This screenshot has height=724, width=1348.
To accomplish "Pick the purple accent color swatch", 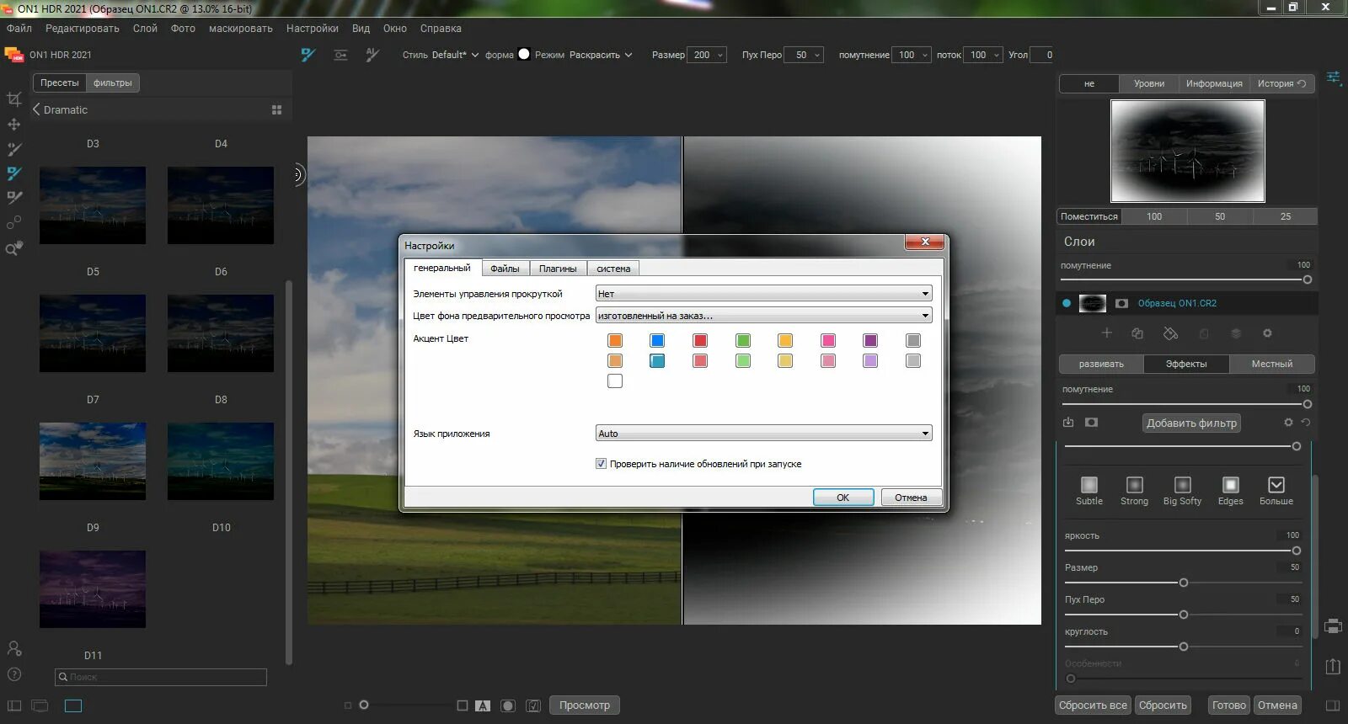I will (870, 340).
